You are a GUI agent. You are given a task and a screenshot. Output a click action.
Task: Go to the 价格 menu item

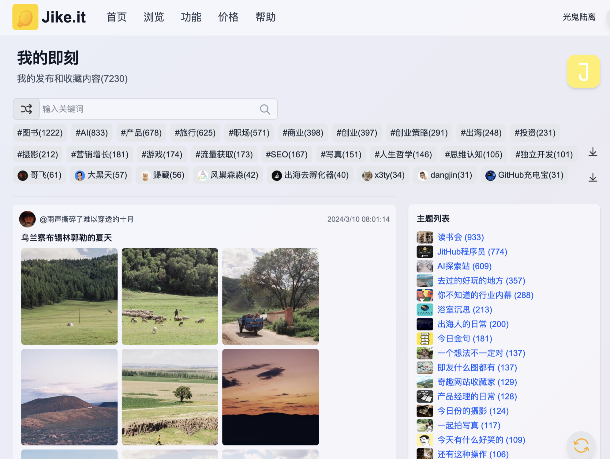click(228, 17)
